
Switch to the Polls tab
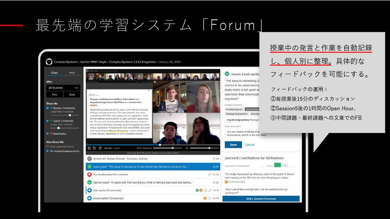coord(72,73)
